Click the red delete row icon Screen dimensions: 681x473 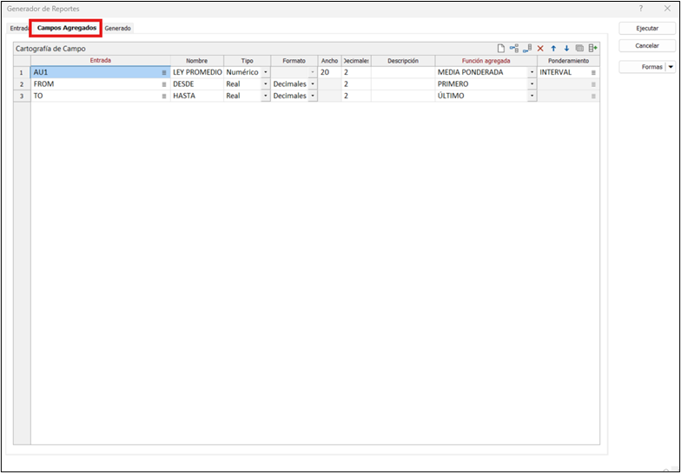pyautogui.click(x=540, y=49)
